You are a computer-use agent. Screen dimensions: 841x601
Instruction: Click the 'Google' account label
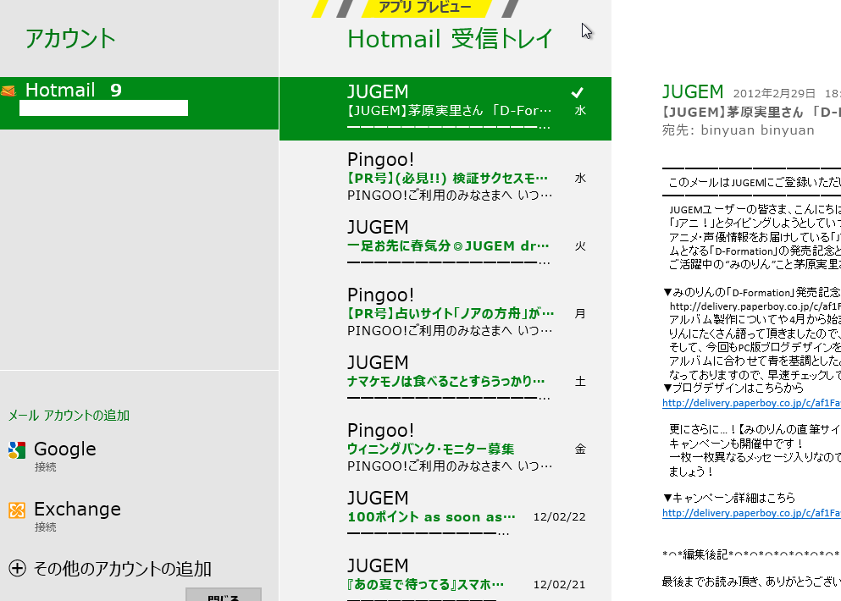click(65, 449)
